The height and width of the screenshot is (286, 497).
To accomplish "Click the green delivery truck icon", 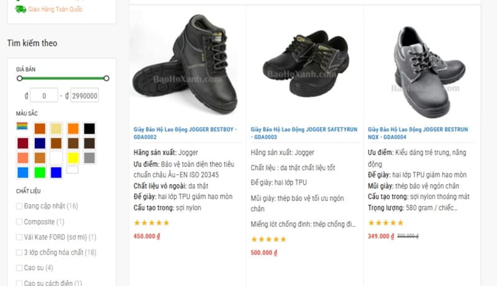I will click(x=21, y=9).
